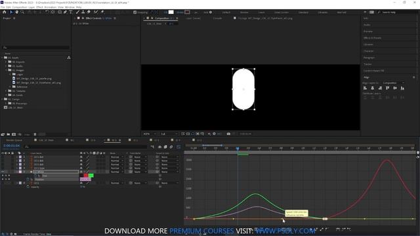
Task: Expand the 02_Comps folder
Action: (x=2, y=99)
